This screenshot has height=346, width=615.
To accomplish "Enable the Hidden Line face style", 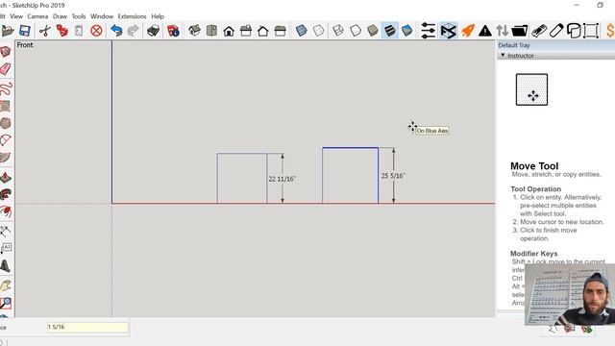I will pyautogui.click(x=356, y=31).
